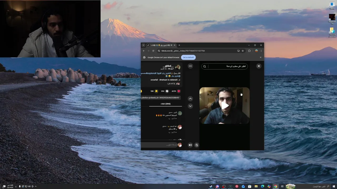The height and width of the screenshot is (189, 337).
Task: Click first commenter's green avatar
Action: tap(180, 113)
